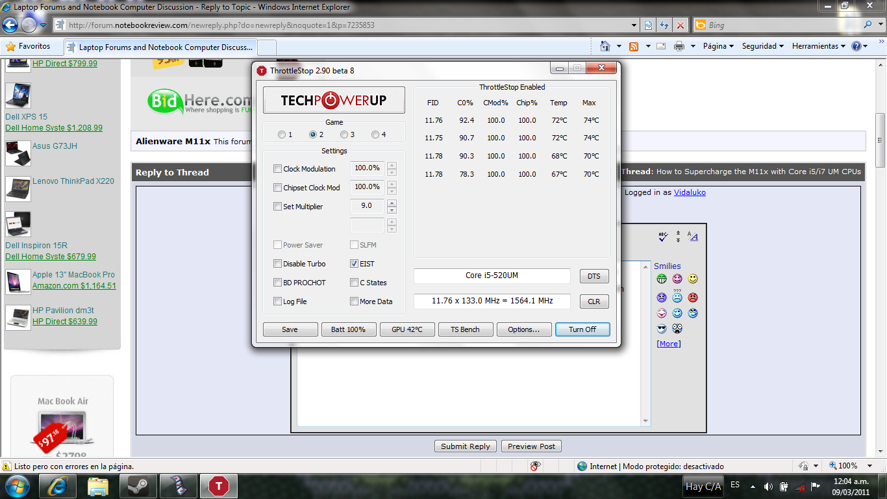Open the Vidaluko username link
This screenshot has height=499, width=887.
tap(690, 192)
